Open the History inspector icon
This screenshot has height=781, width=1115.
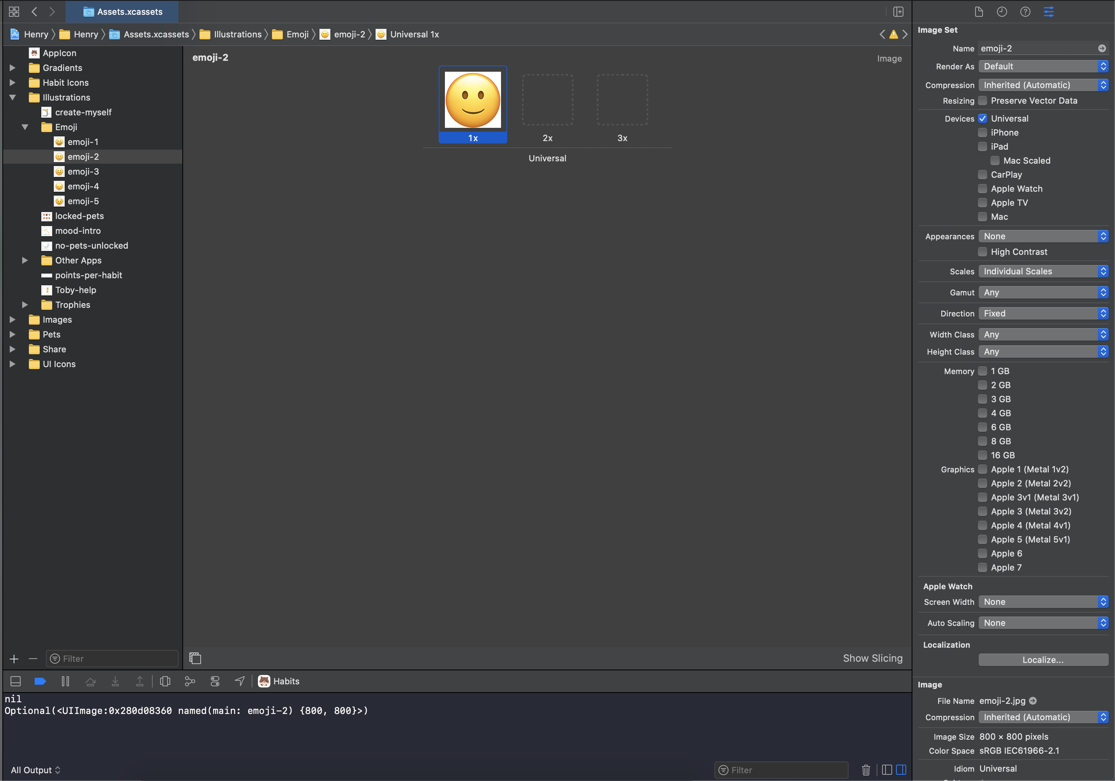[1002, 12]
